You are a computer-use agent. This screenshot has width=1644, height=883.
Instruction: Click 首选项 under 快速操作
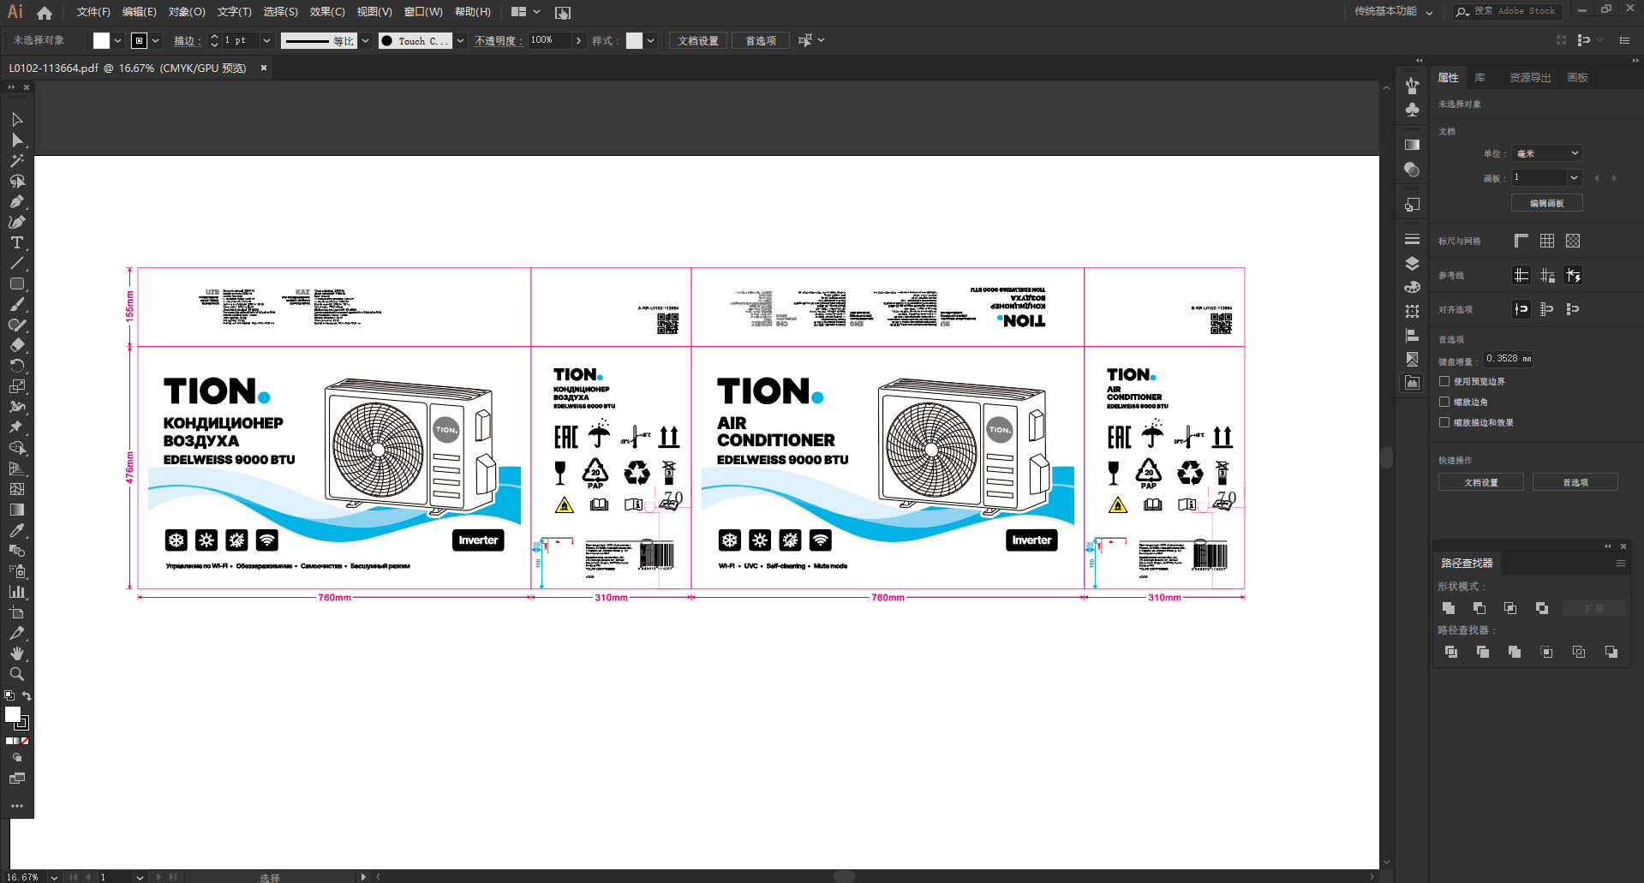1575,482
